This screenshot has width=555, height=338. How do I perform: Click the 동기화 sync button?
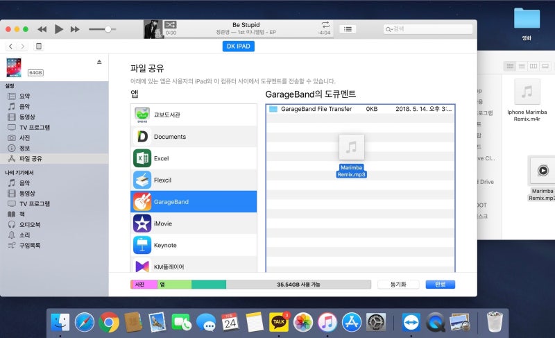coord(398,284)
